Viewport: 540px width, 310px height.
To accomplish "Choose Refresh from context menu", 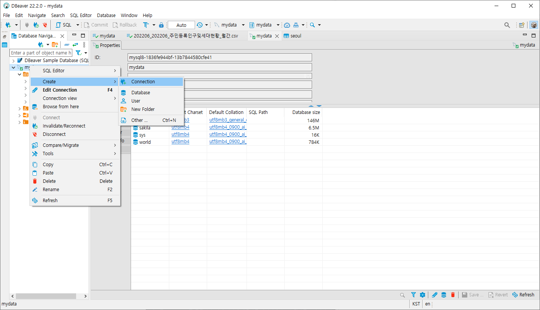I will coord(75,201).
